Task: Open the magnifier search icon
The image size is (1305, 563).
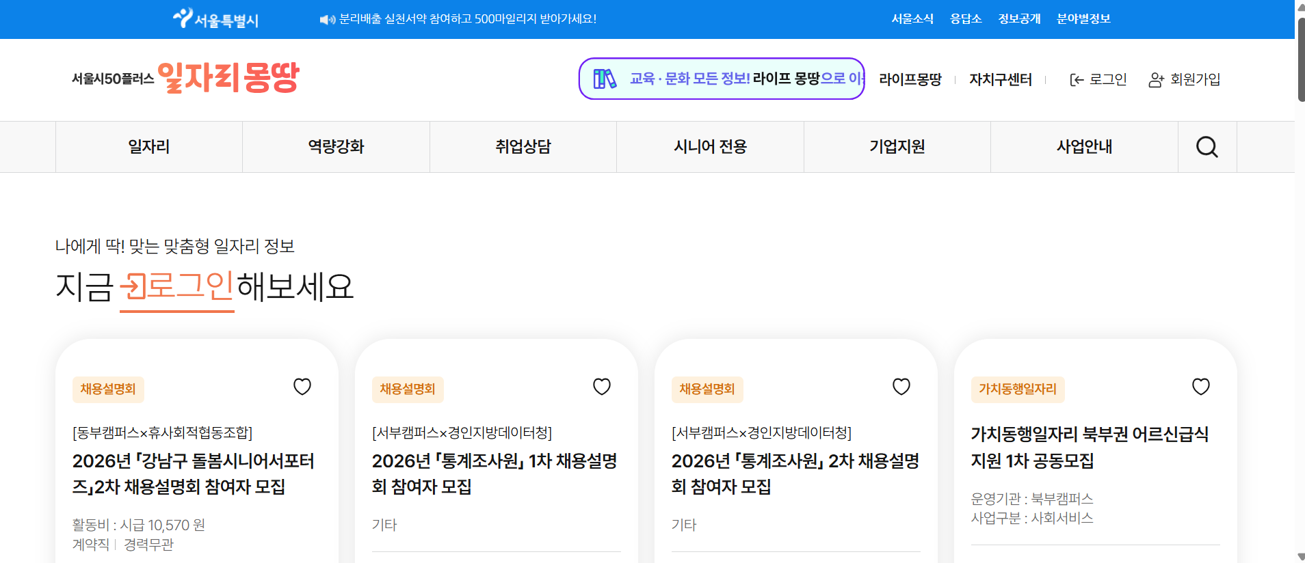Action: 1207,147
